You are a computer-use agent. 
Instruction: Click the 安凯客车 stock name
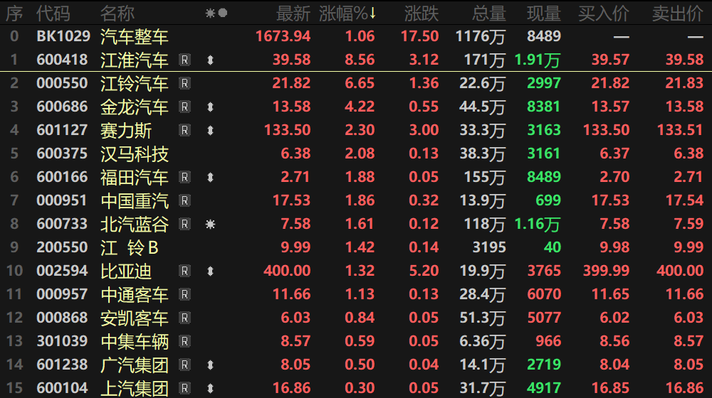(135, 318)
